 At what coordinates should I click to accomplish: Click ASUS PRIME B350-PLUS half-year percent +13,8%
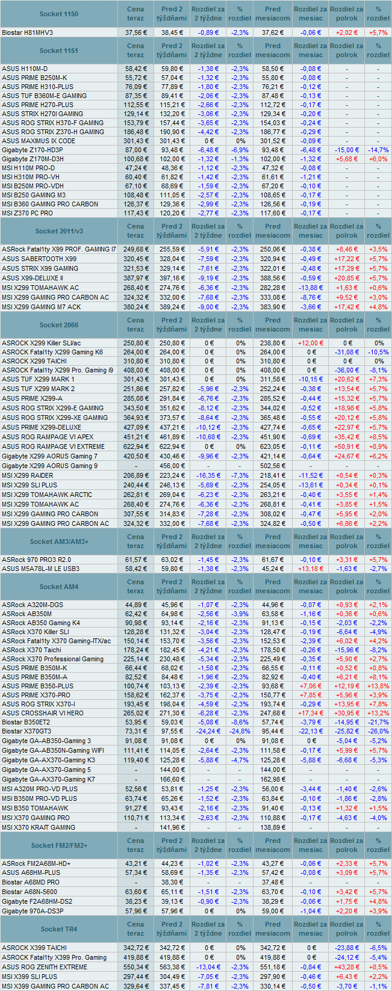(x=378, y=686)
